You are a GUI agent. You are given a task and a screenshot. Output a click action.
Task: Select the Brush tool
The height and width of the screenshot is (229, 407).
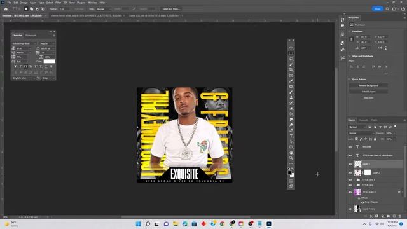(x=291, y=92)
